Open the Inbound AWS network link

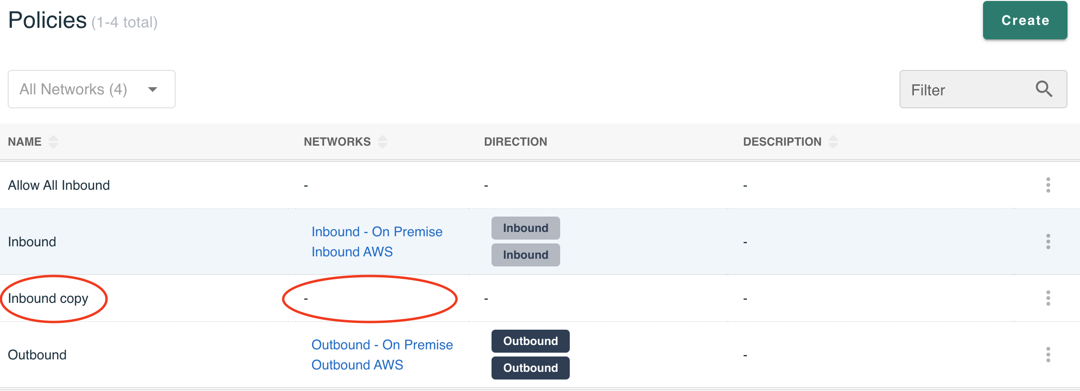[352, 252]
